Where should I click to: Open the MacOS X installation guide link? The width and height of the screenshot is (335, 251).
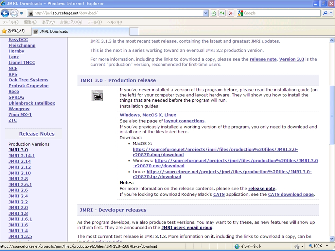pyautogui.click(x=152, y=115)
